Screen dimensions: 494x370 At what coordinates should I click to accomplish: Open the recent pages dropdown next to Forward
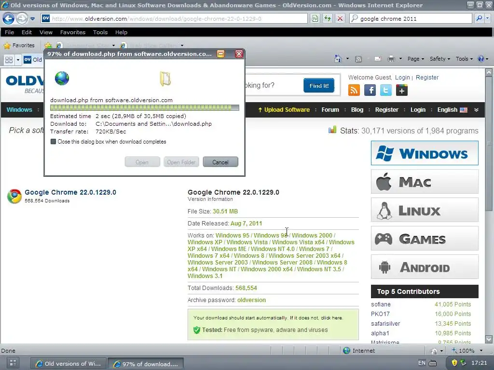(32, 19)
